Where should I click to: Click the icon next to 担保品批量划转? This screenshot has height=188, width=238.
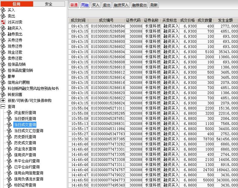(x=3, y=70)
